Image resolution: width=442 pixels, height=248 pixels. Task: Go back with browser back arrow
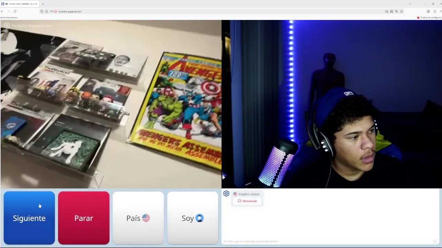coord(2,11)
